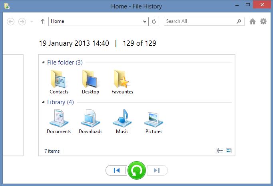The height and width of the screenshot is (186, 273).
Task: Click the 129 of 129 version counter
Action: (x=139, y=43)
